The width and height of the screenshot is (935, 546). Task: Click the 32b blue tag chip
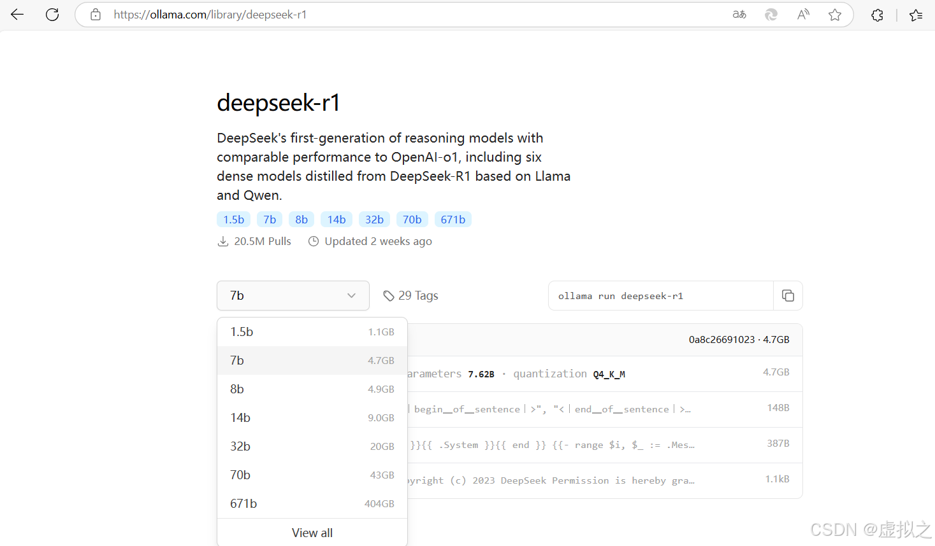375,220
